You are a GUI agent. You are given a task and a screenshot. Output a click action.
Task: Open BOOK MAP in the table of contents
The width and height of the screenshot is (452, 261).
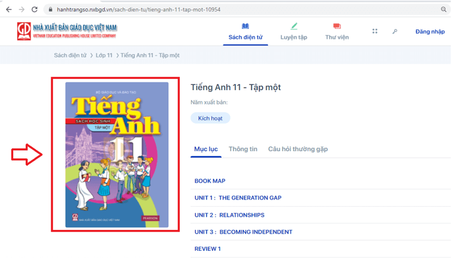click(x=210, y=181)
